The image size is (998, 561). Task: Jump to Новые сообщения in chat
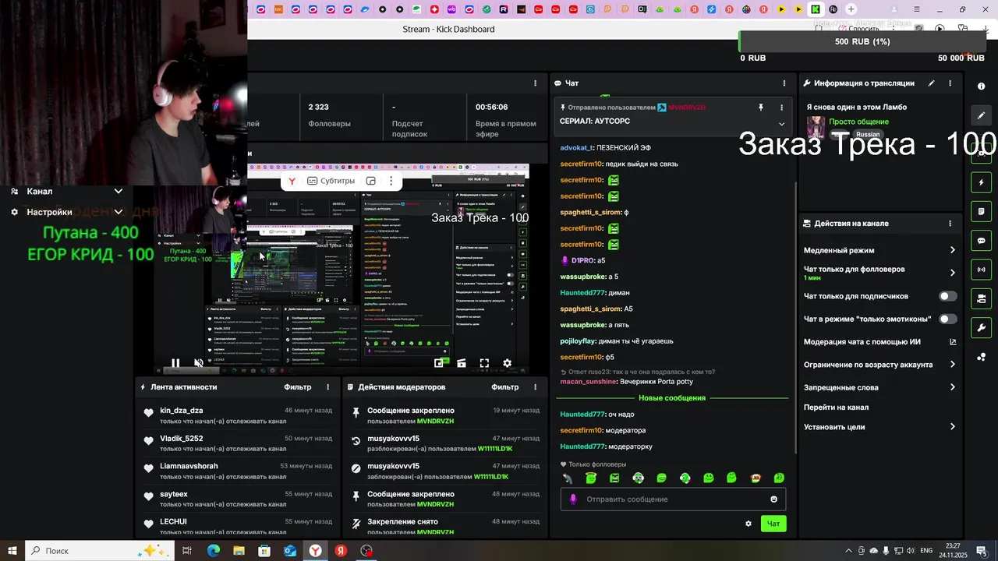coord(672,398)
